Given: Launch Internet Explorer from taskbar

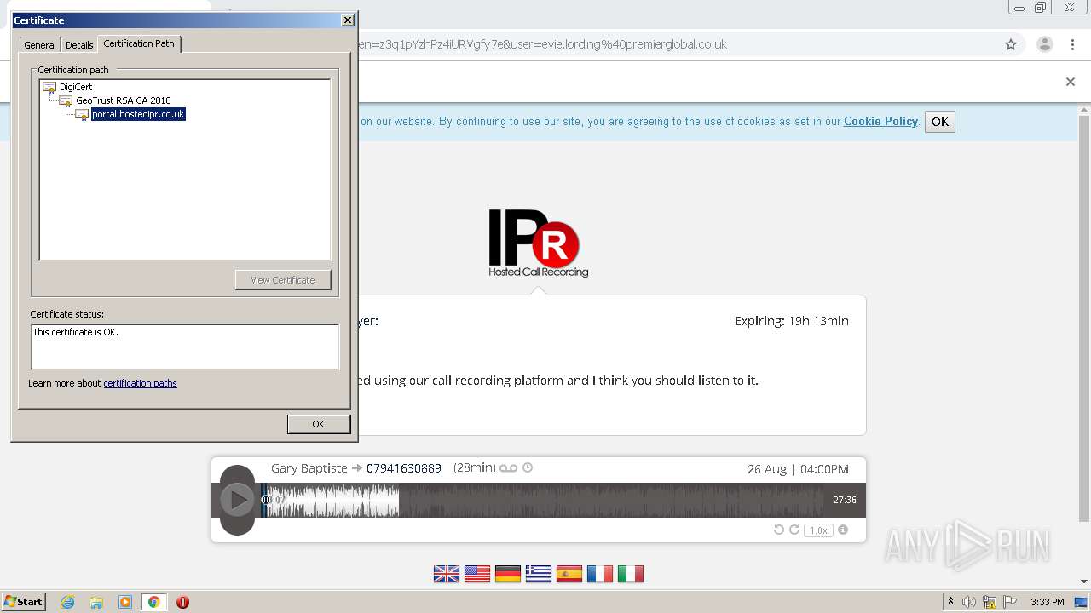Looking at the screenshot, I should [x=67, y=602].
